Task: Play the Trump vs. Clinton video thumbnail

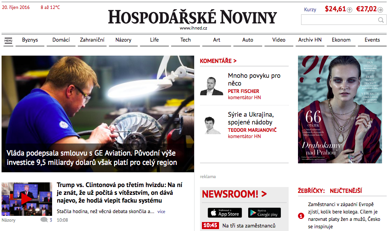Action: pos(26,199)
